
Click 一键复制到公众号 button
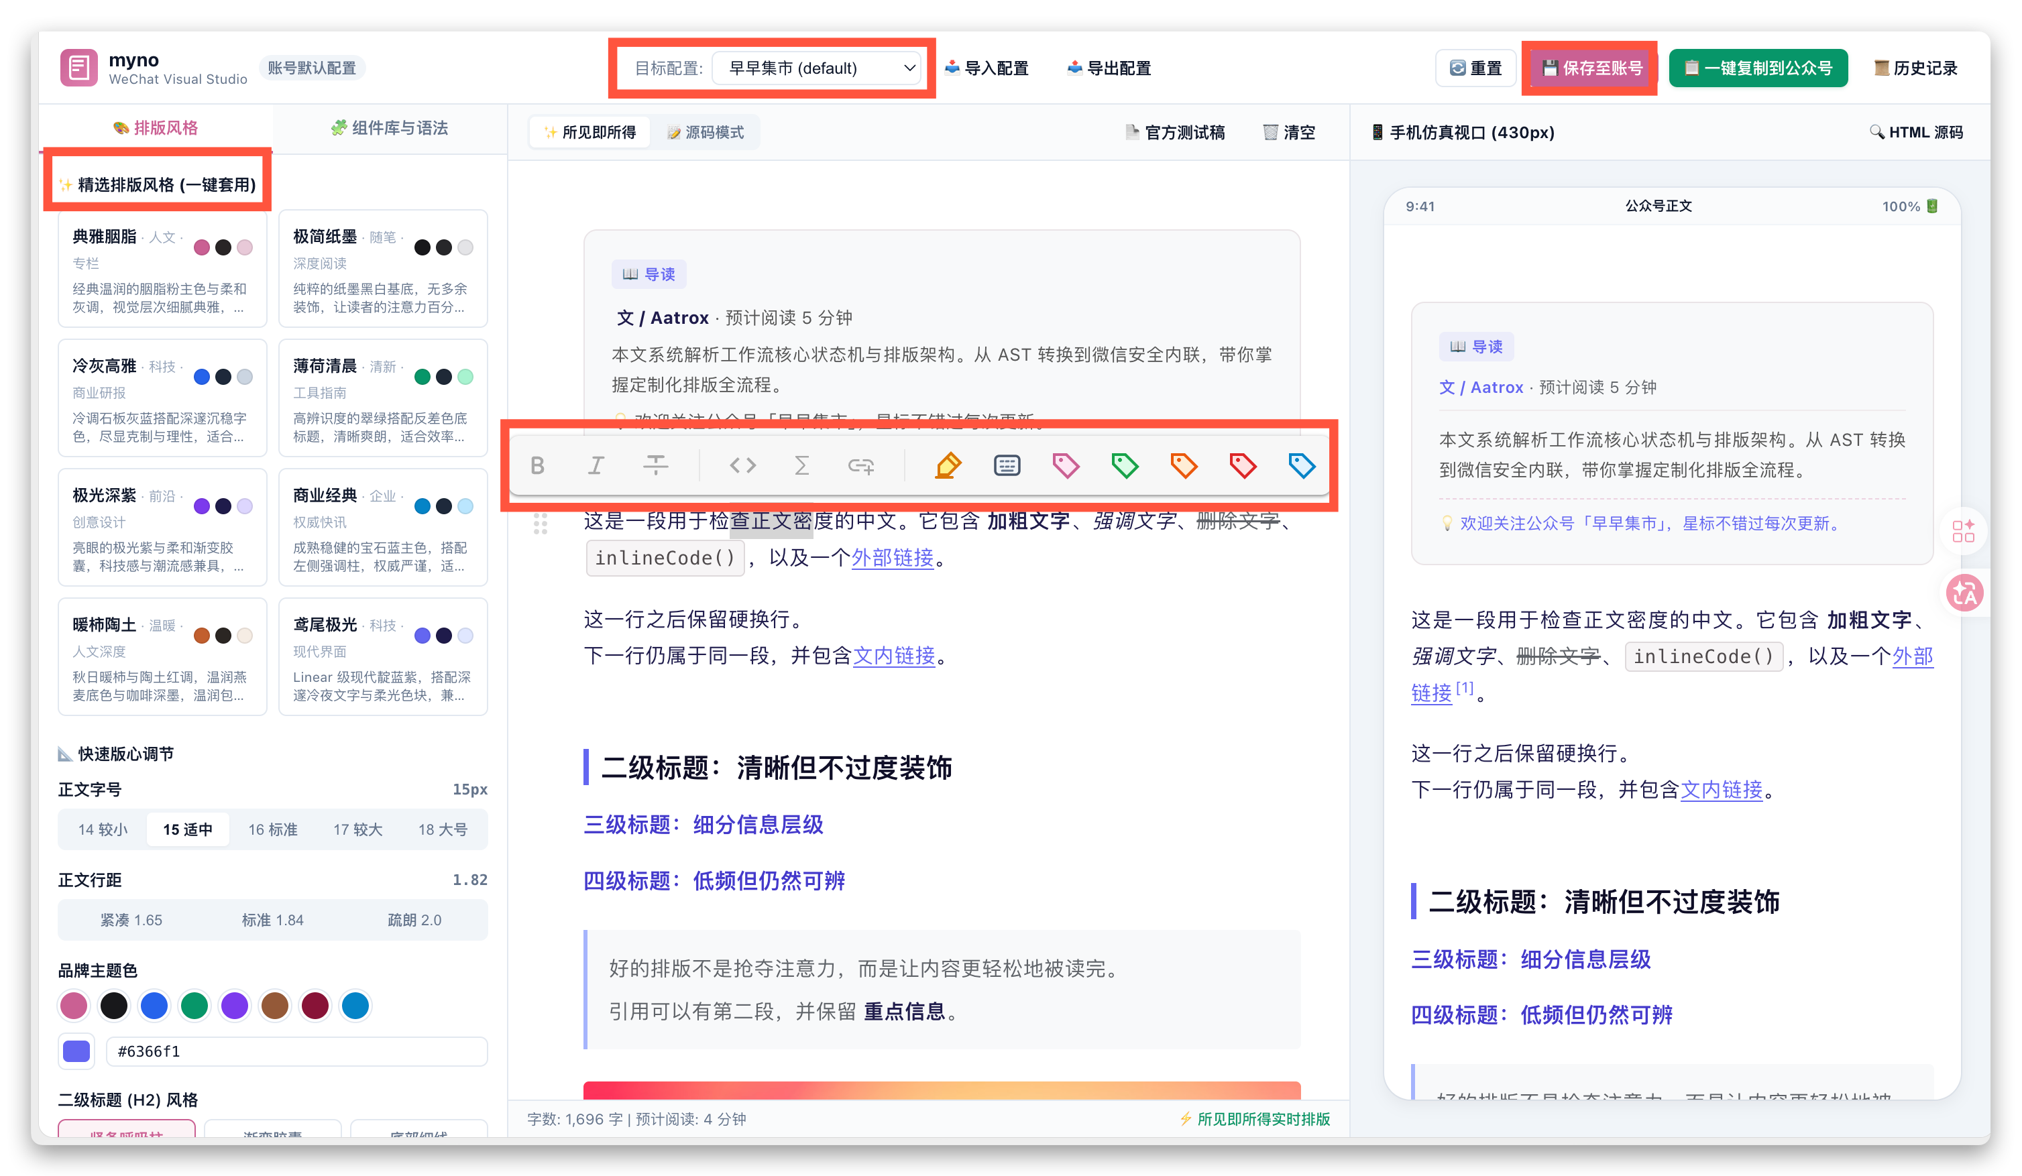click(x=1759, y=68)
